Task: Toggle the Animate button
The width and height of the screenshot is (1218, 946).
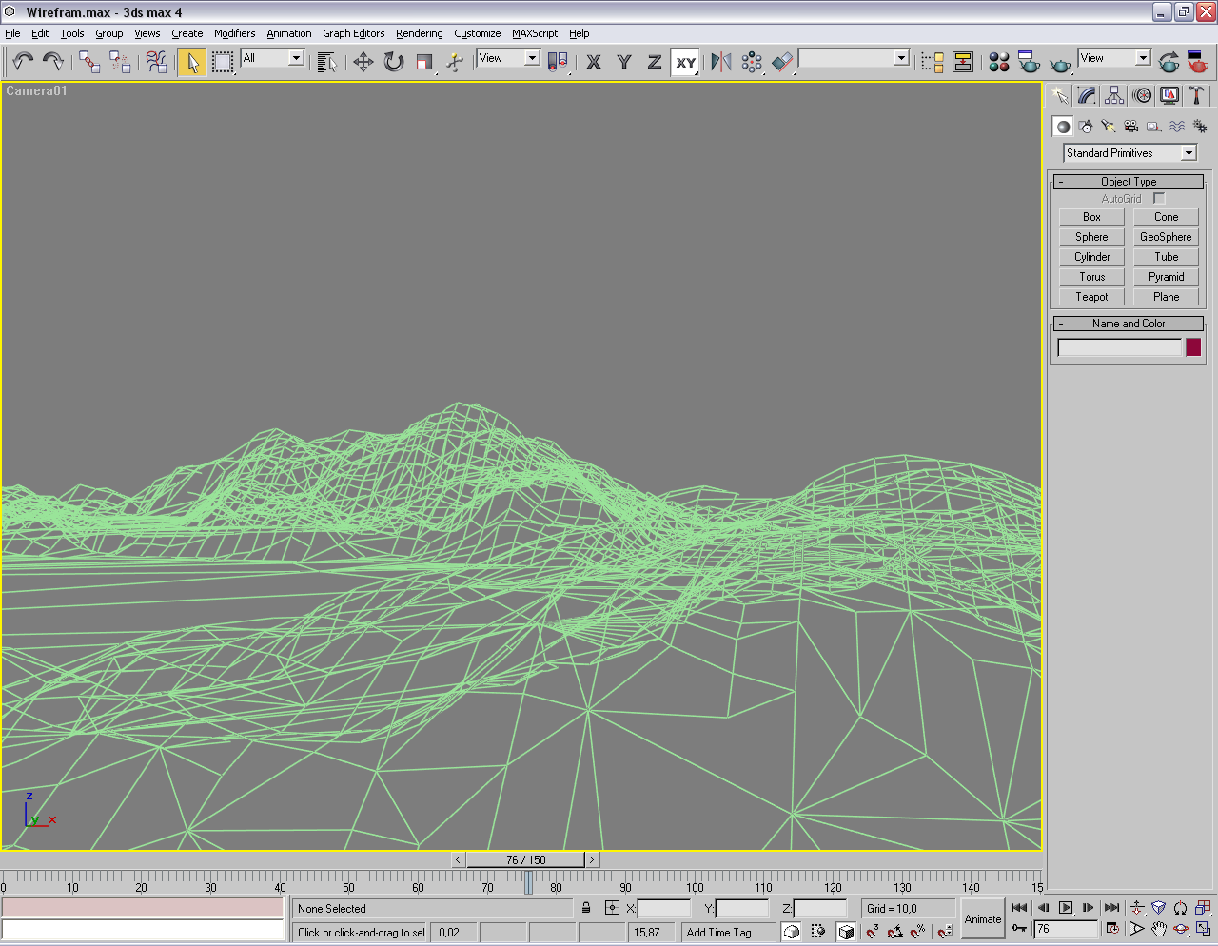Action: (x=982, y=919)
